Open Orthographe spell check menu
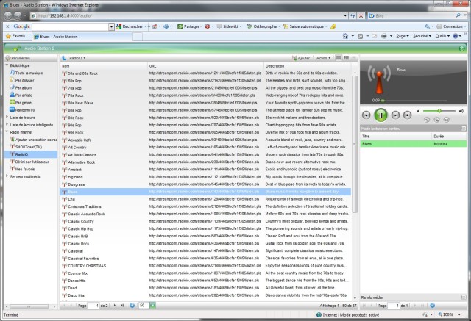Image resolution: width=471 pixels, height=321 pixels. click(263, 26)
